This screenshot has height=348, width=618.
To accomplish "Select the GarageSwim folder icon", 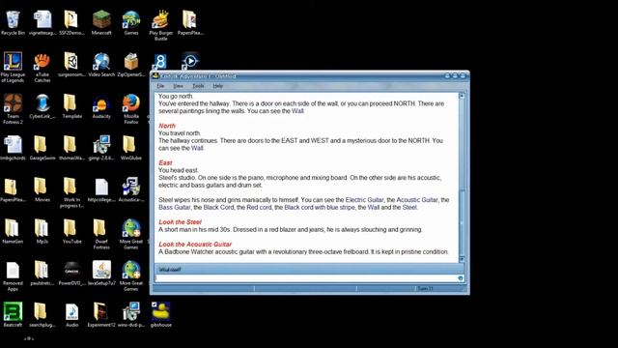I will 42,148.
